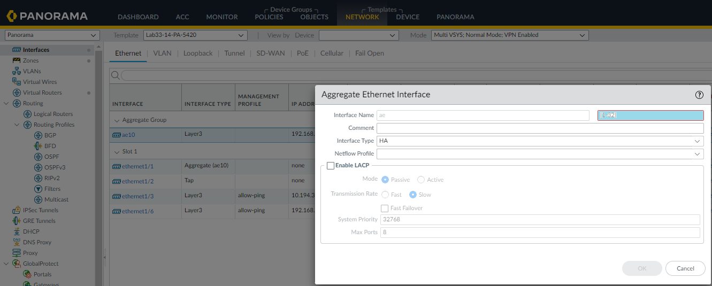Click the Comment input field

click(x=540, y=128)
